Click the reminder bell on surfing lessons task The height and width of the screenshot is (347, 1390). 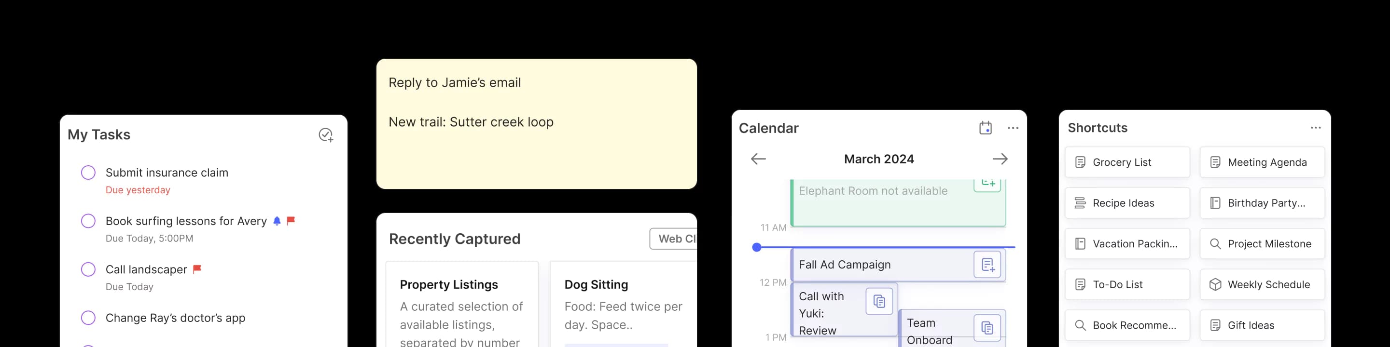(x=277, y=221)
